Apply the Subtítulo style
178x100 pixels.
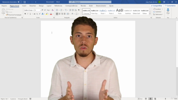pos(128,11)
